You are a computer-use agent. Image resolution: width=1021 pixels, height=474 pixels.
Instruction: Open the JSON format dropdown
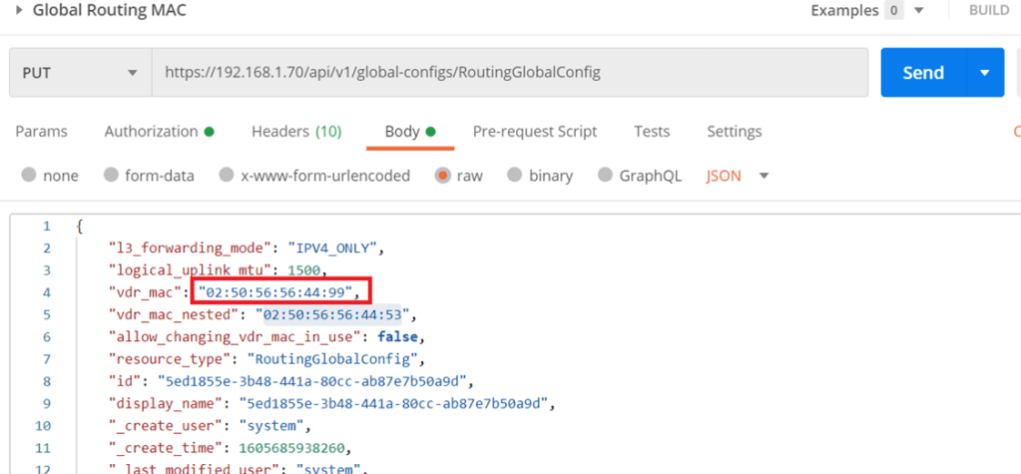[x=737, y=176]
